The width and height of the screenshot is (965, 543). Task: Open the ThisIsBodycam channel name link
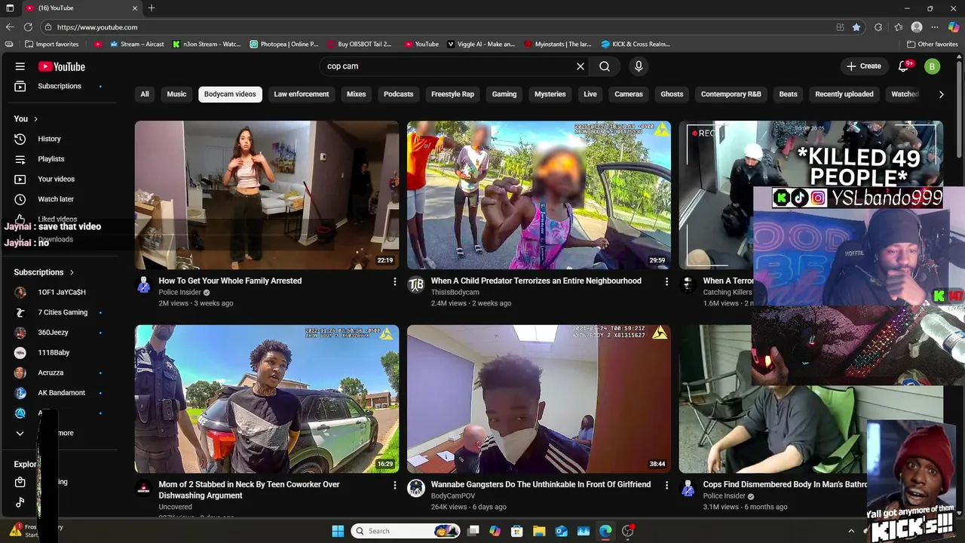tap(455, 292)
